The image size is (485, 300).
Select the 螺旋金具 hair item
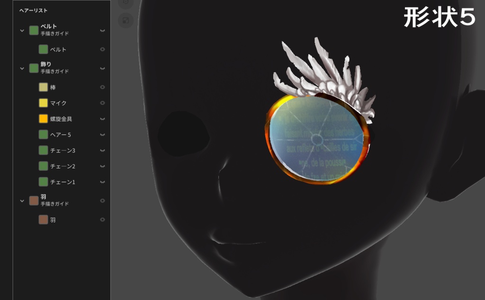click(61, 119)
